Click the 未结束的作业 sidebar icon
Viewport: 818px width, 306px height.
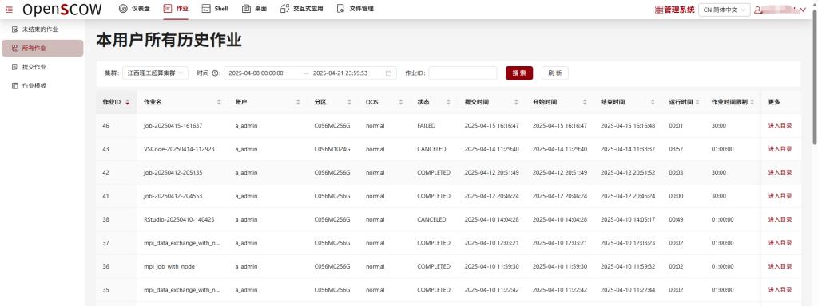pos(14,29)
